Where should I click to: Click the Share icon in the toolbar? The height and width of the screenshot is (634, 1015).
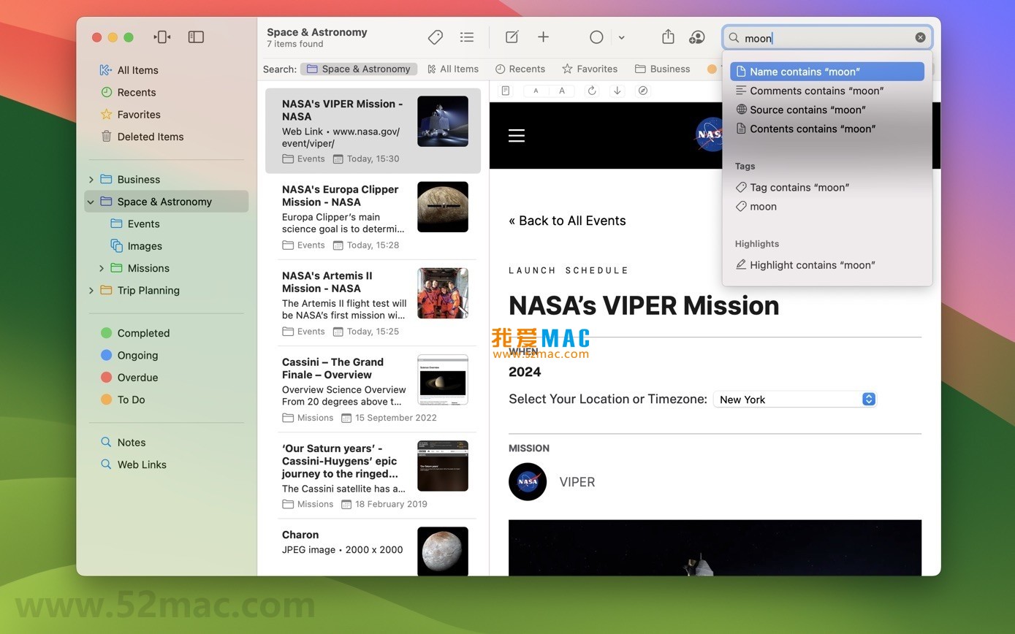[667, 37]
